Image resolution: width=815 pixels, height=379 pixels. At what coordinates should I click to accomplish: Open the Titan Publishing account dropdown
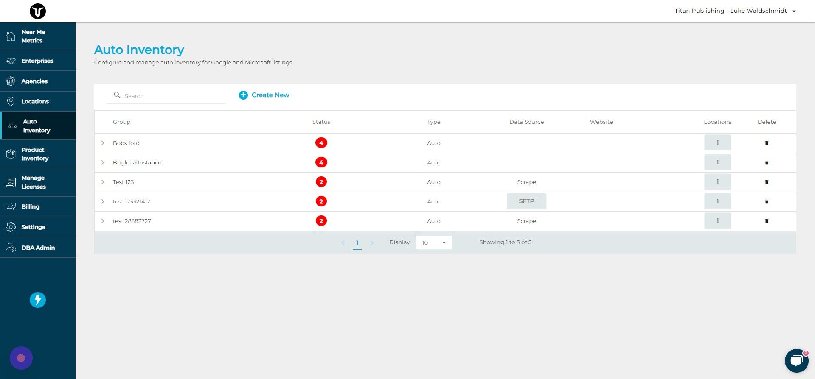pos(735,11)
